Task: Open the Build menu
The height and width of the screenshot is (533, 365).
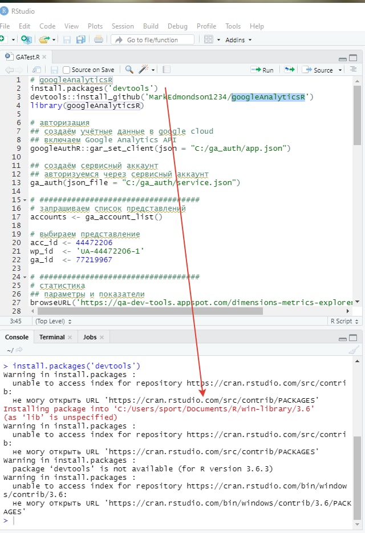Action: tap(151, 26)
